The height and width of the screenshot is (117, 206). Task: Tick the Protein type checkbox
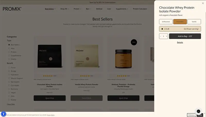tap(9, 52)
